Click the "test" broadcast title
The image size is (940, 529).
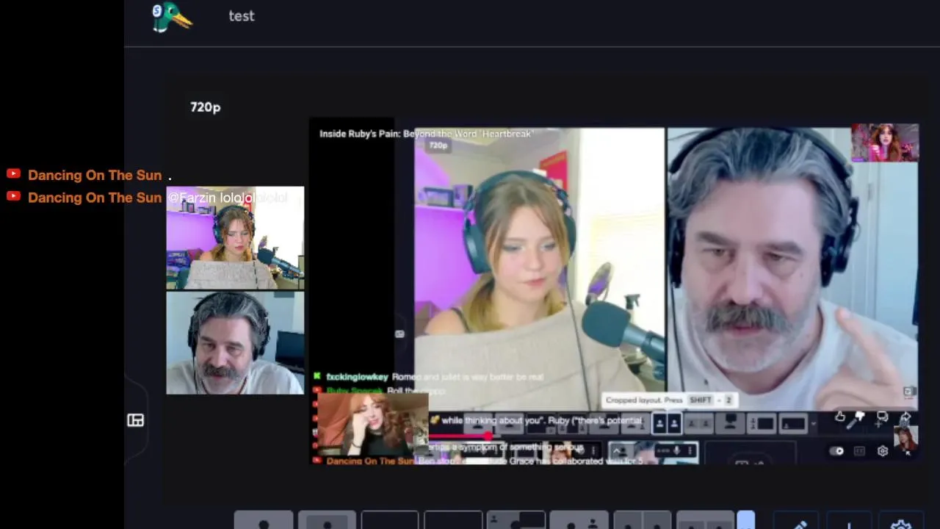click(242, 16)
